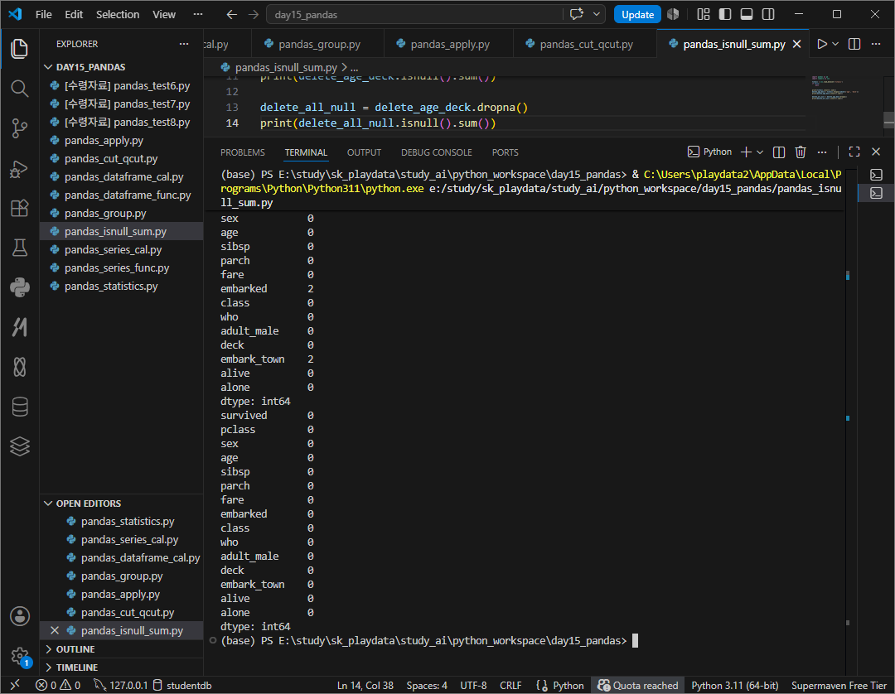The image size is (895, 694).
Task: Open the launch profile dropdown beside plus
Action: click(x=760, y=152)
